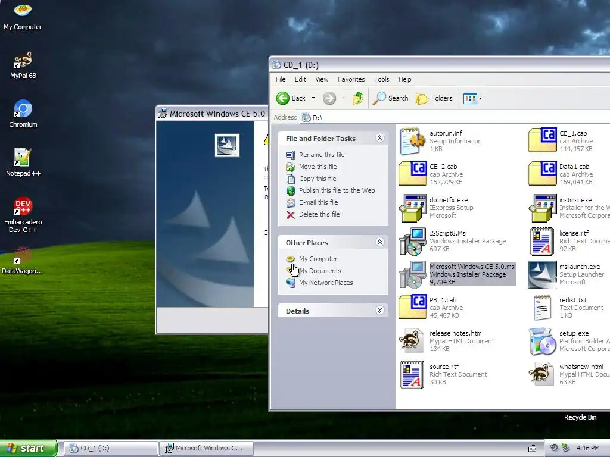The height and width of the screenshot is (457, 610).
Task: Switch to CD_1 (D:) taskbar button
Action: [110, 448]
